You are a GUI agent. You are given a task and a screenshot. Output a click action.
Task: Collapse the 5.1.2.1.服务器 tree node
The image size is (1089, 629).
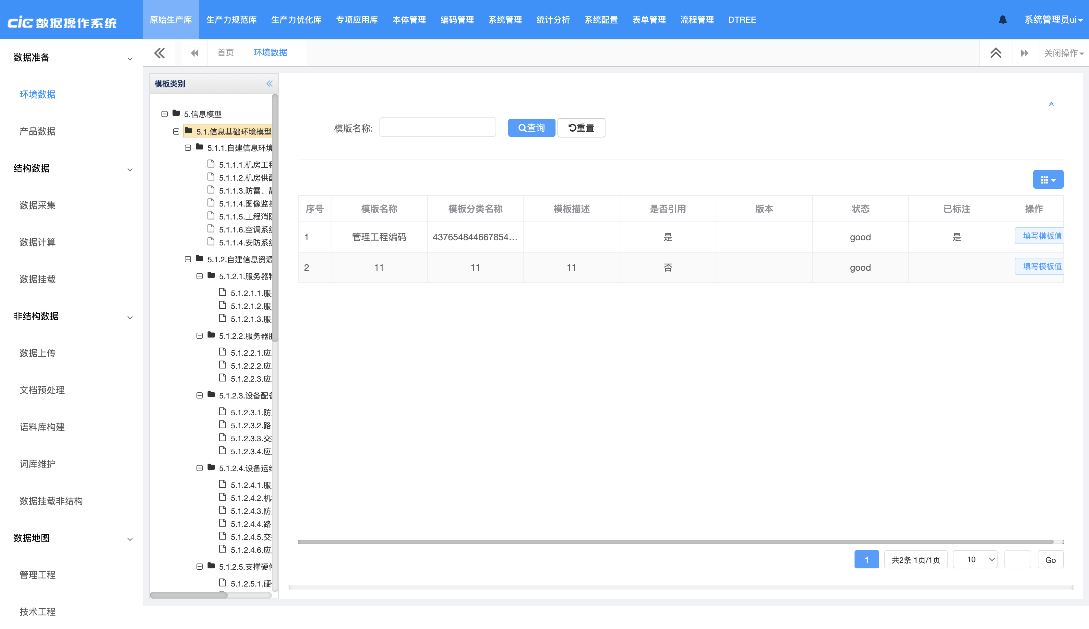[199, 276]
